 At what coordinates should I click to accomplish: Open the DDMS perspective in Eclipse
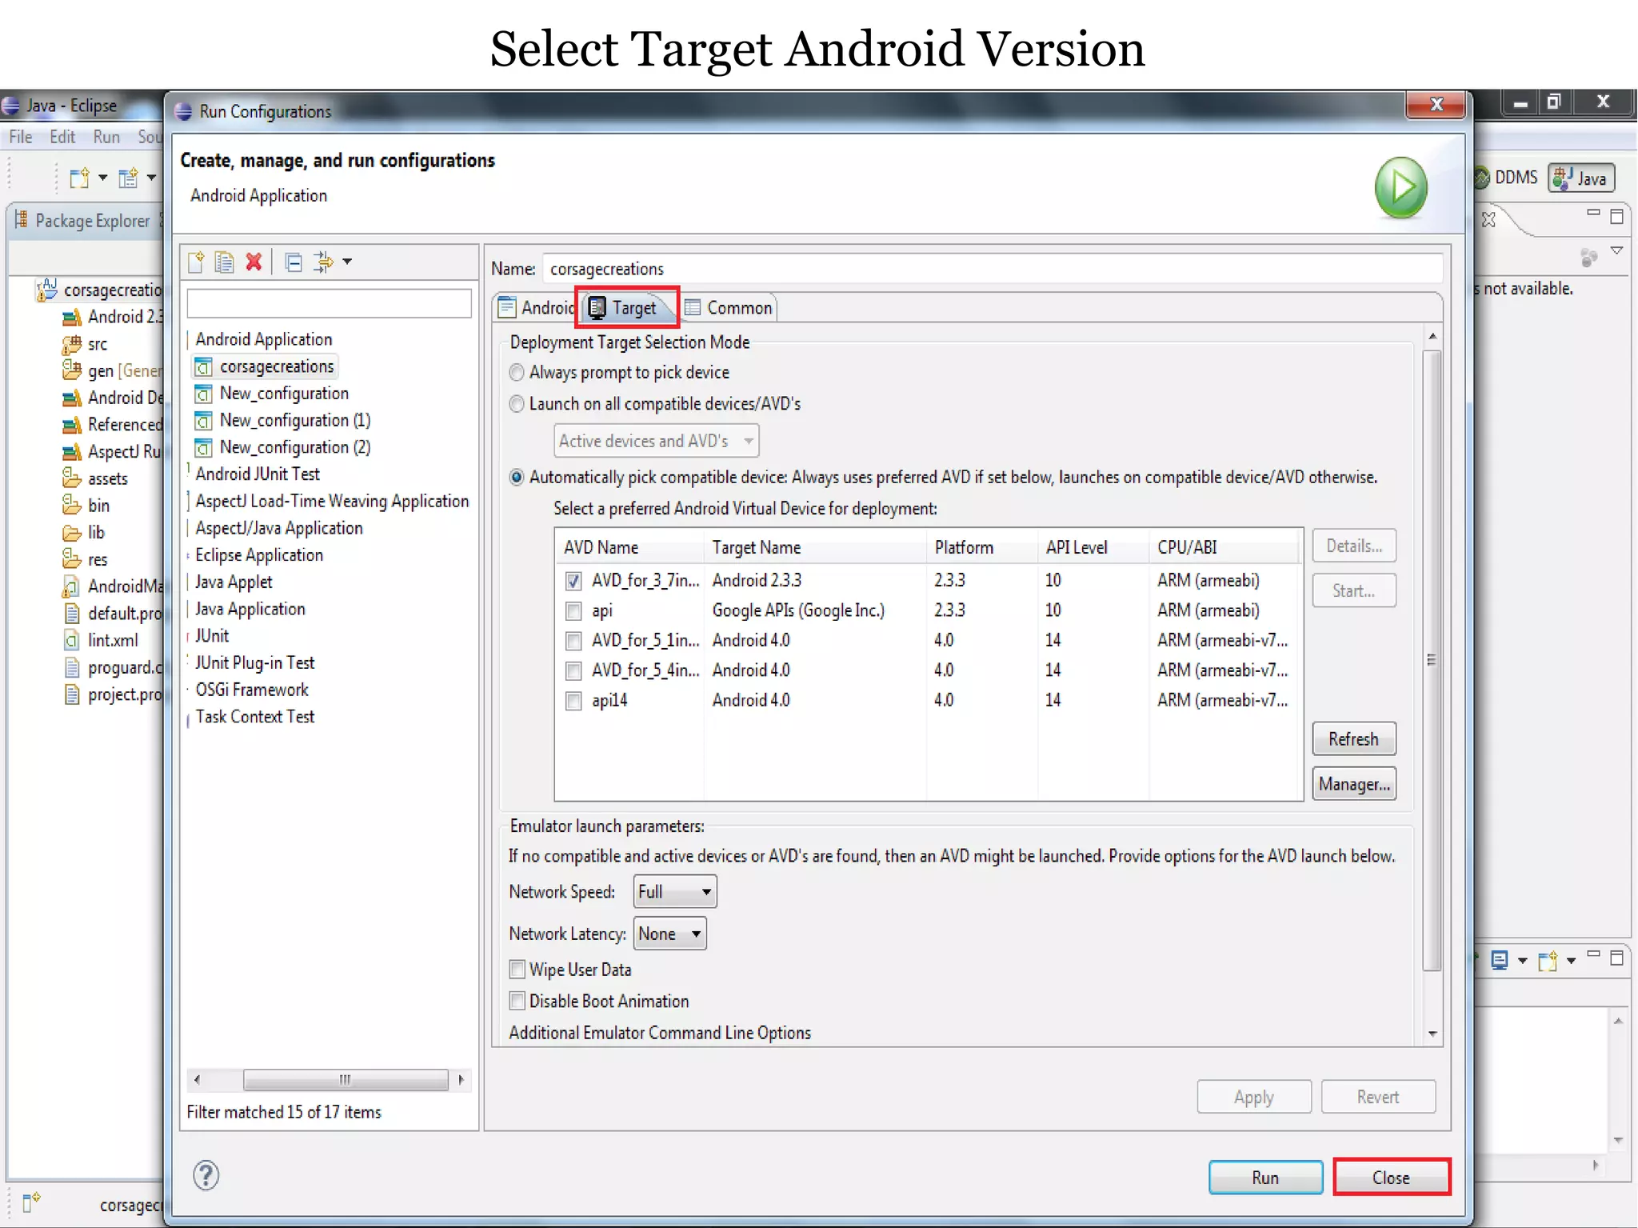coord(1507,178)
